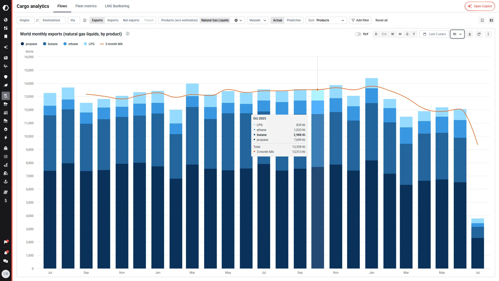
Task: Open the notifications bell
Action: click(6, 253)
